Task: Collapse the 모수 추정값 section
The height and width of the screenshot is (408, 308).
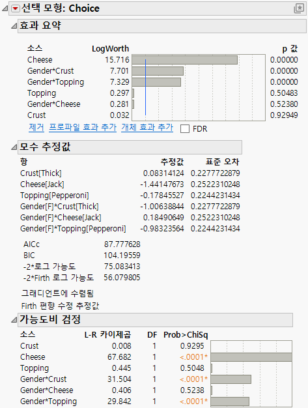Action: click(14, 147)
